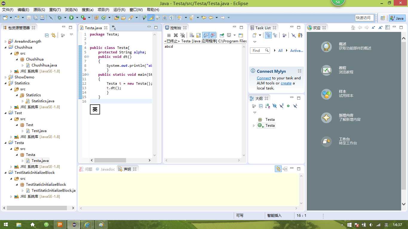Click the New Java Class toolbar icon
The image size is (408, 229).
coord(104,18)
